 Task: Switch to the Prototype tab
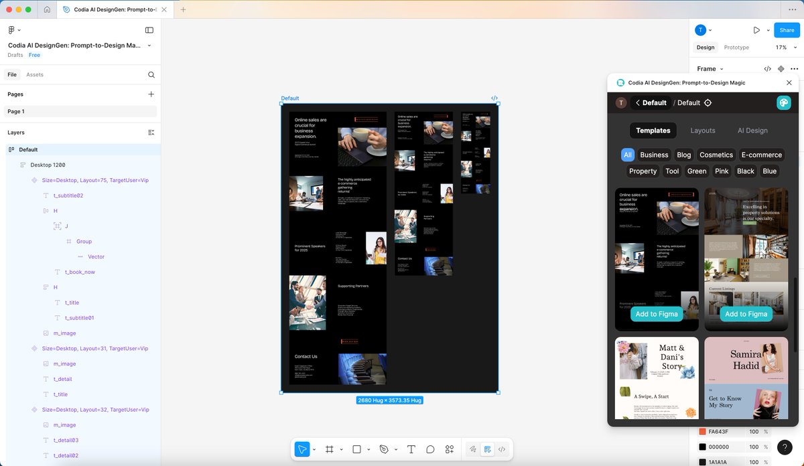point(736,48)
